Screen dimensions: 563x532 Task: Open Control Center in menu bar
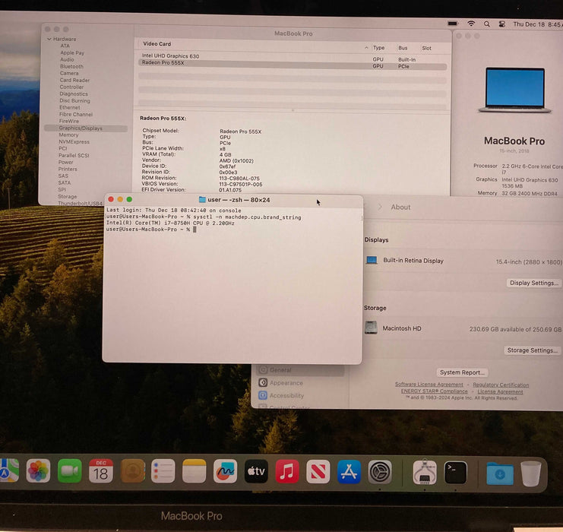coord(502,24)
